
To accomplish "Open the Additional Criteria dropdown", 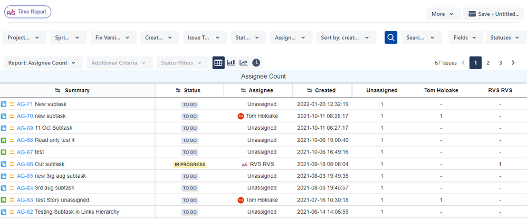I will (x=120, y=63).
